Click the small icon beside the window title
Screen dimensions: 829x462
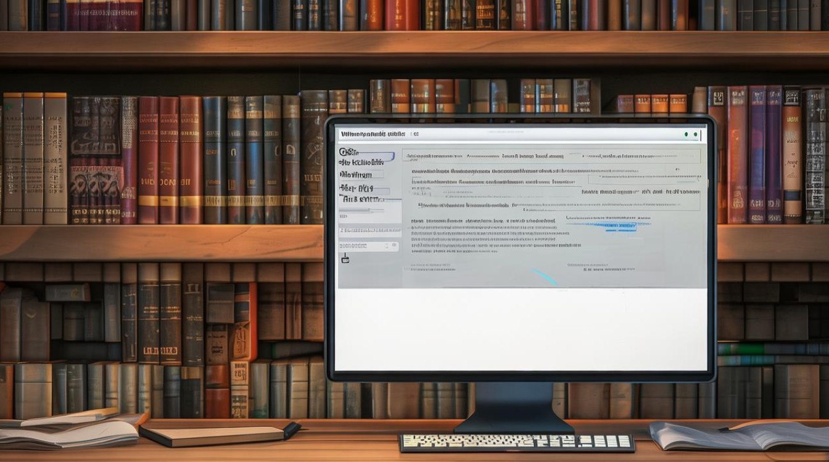click(415, 134)
